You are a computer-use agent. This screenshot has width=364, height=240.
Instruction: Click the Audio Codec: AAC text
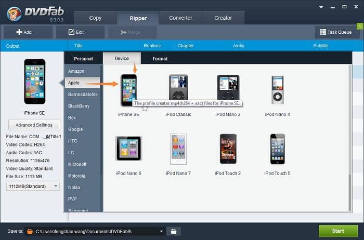pos(24,153)
